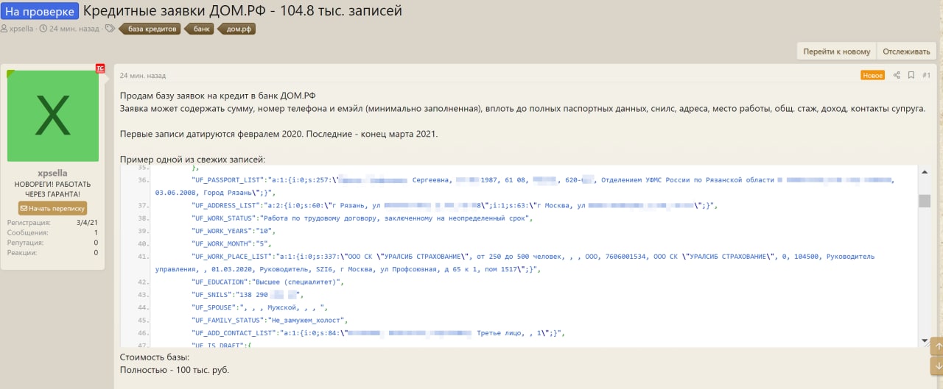This screenshot has height=389, width=943.
Task: Click the code block scrollbar thumb
Action: 925,201
